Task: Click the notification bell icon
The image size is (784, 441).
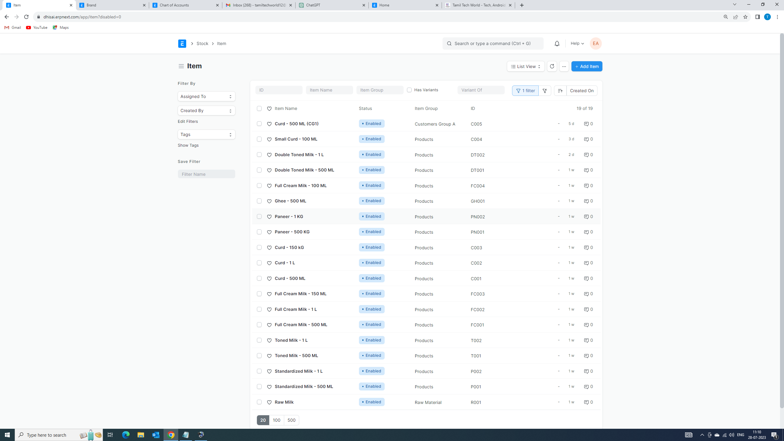Action: pos(557,43)
